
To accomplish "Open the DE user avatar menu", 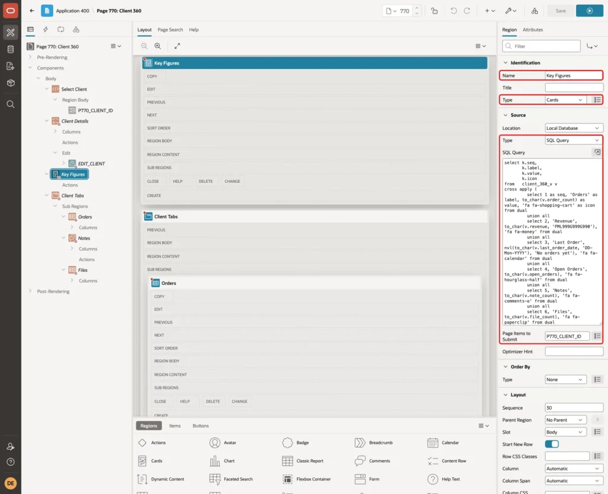I will click(11, 483).
